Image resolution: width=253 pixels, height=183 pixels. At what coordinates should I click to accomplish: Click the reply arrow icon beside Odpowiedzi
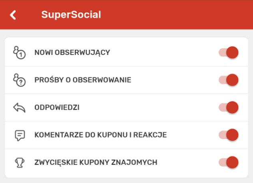point(19,107)
